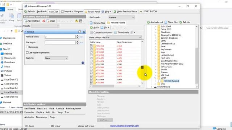Uncheck the 475x500 folder checkbox
232x130 pixels.
[x=91, y=83]
